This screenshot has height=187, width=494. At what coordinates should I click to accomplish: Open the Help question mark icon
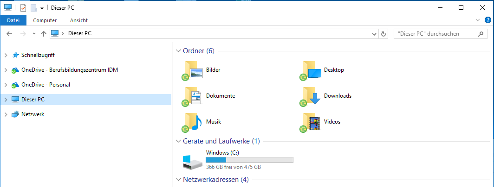tap(487, 20)
